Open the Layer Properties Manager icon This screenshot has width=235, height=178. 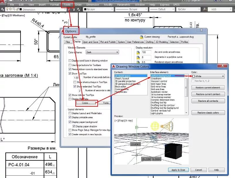click(2, 9)
